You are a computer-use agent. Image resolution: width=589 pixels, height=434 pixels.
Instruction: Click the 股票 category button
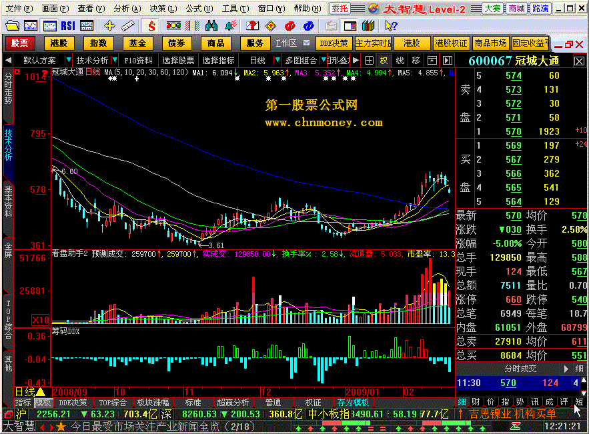(20, 43)
